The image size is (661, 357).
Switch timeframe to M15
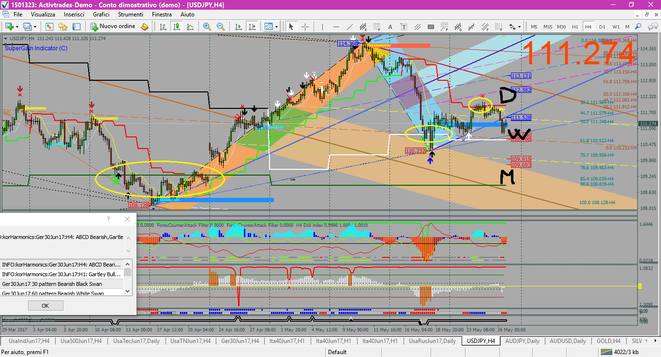[x=548, y=27]
